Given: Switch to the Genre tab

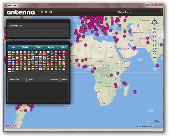Looking at the screenshot, I should pos(39,47).
